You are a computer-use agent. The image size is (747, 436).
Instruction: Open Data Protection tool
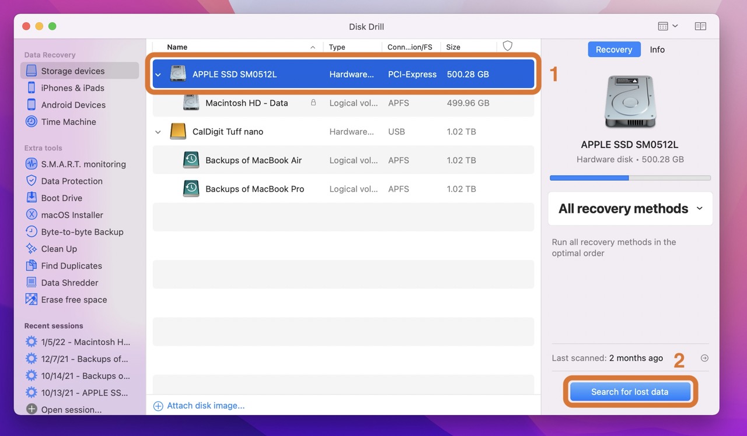click(x=71, y=181)
